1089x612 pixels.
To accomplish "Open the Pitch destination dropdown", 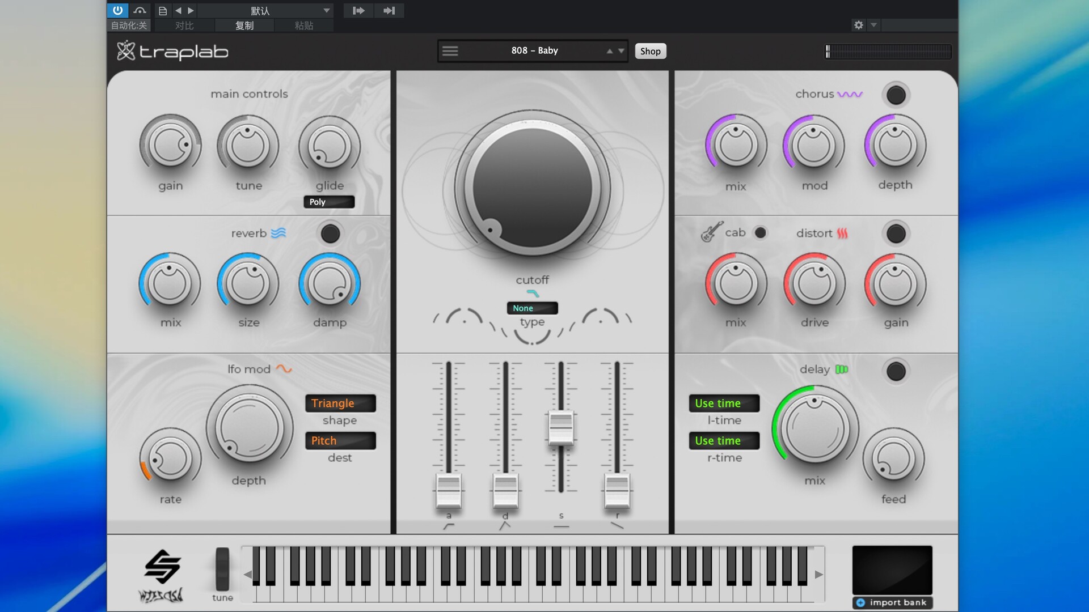I will pyautogui.click(x=340, y=441).
